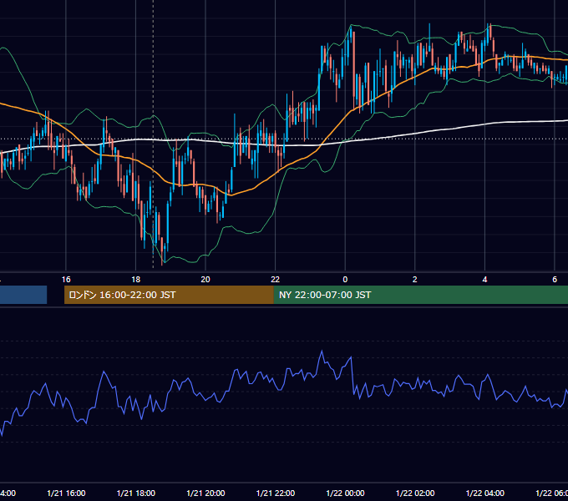This screenshot has height=501, width=568.
Task: Click the 16 hour label on price chart axis
Action: [66, 280]
